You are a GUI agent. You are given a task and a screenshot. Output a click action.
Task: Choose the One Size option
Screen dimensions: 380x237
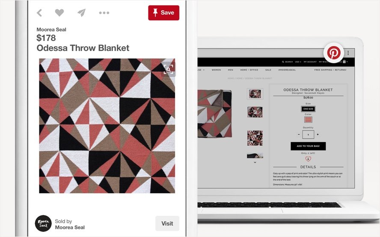tap(308, 109)
